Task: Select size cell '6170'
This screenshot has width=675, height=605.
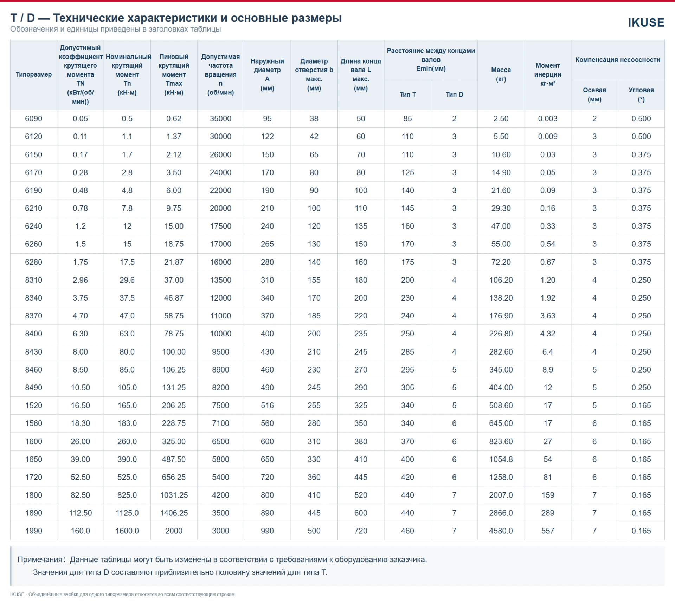Action: (x=34, y=172)
